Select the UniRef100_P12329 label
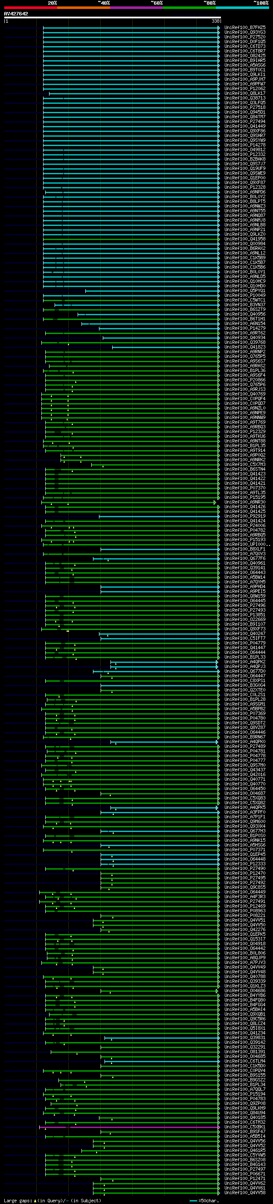Viewport: 273px width, 1204px height. click(245, 431)
